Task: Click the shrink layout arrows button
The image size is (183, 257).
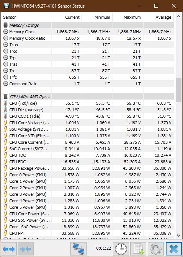Action: coord(25,249)
